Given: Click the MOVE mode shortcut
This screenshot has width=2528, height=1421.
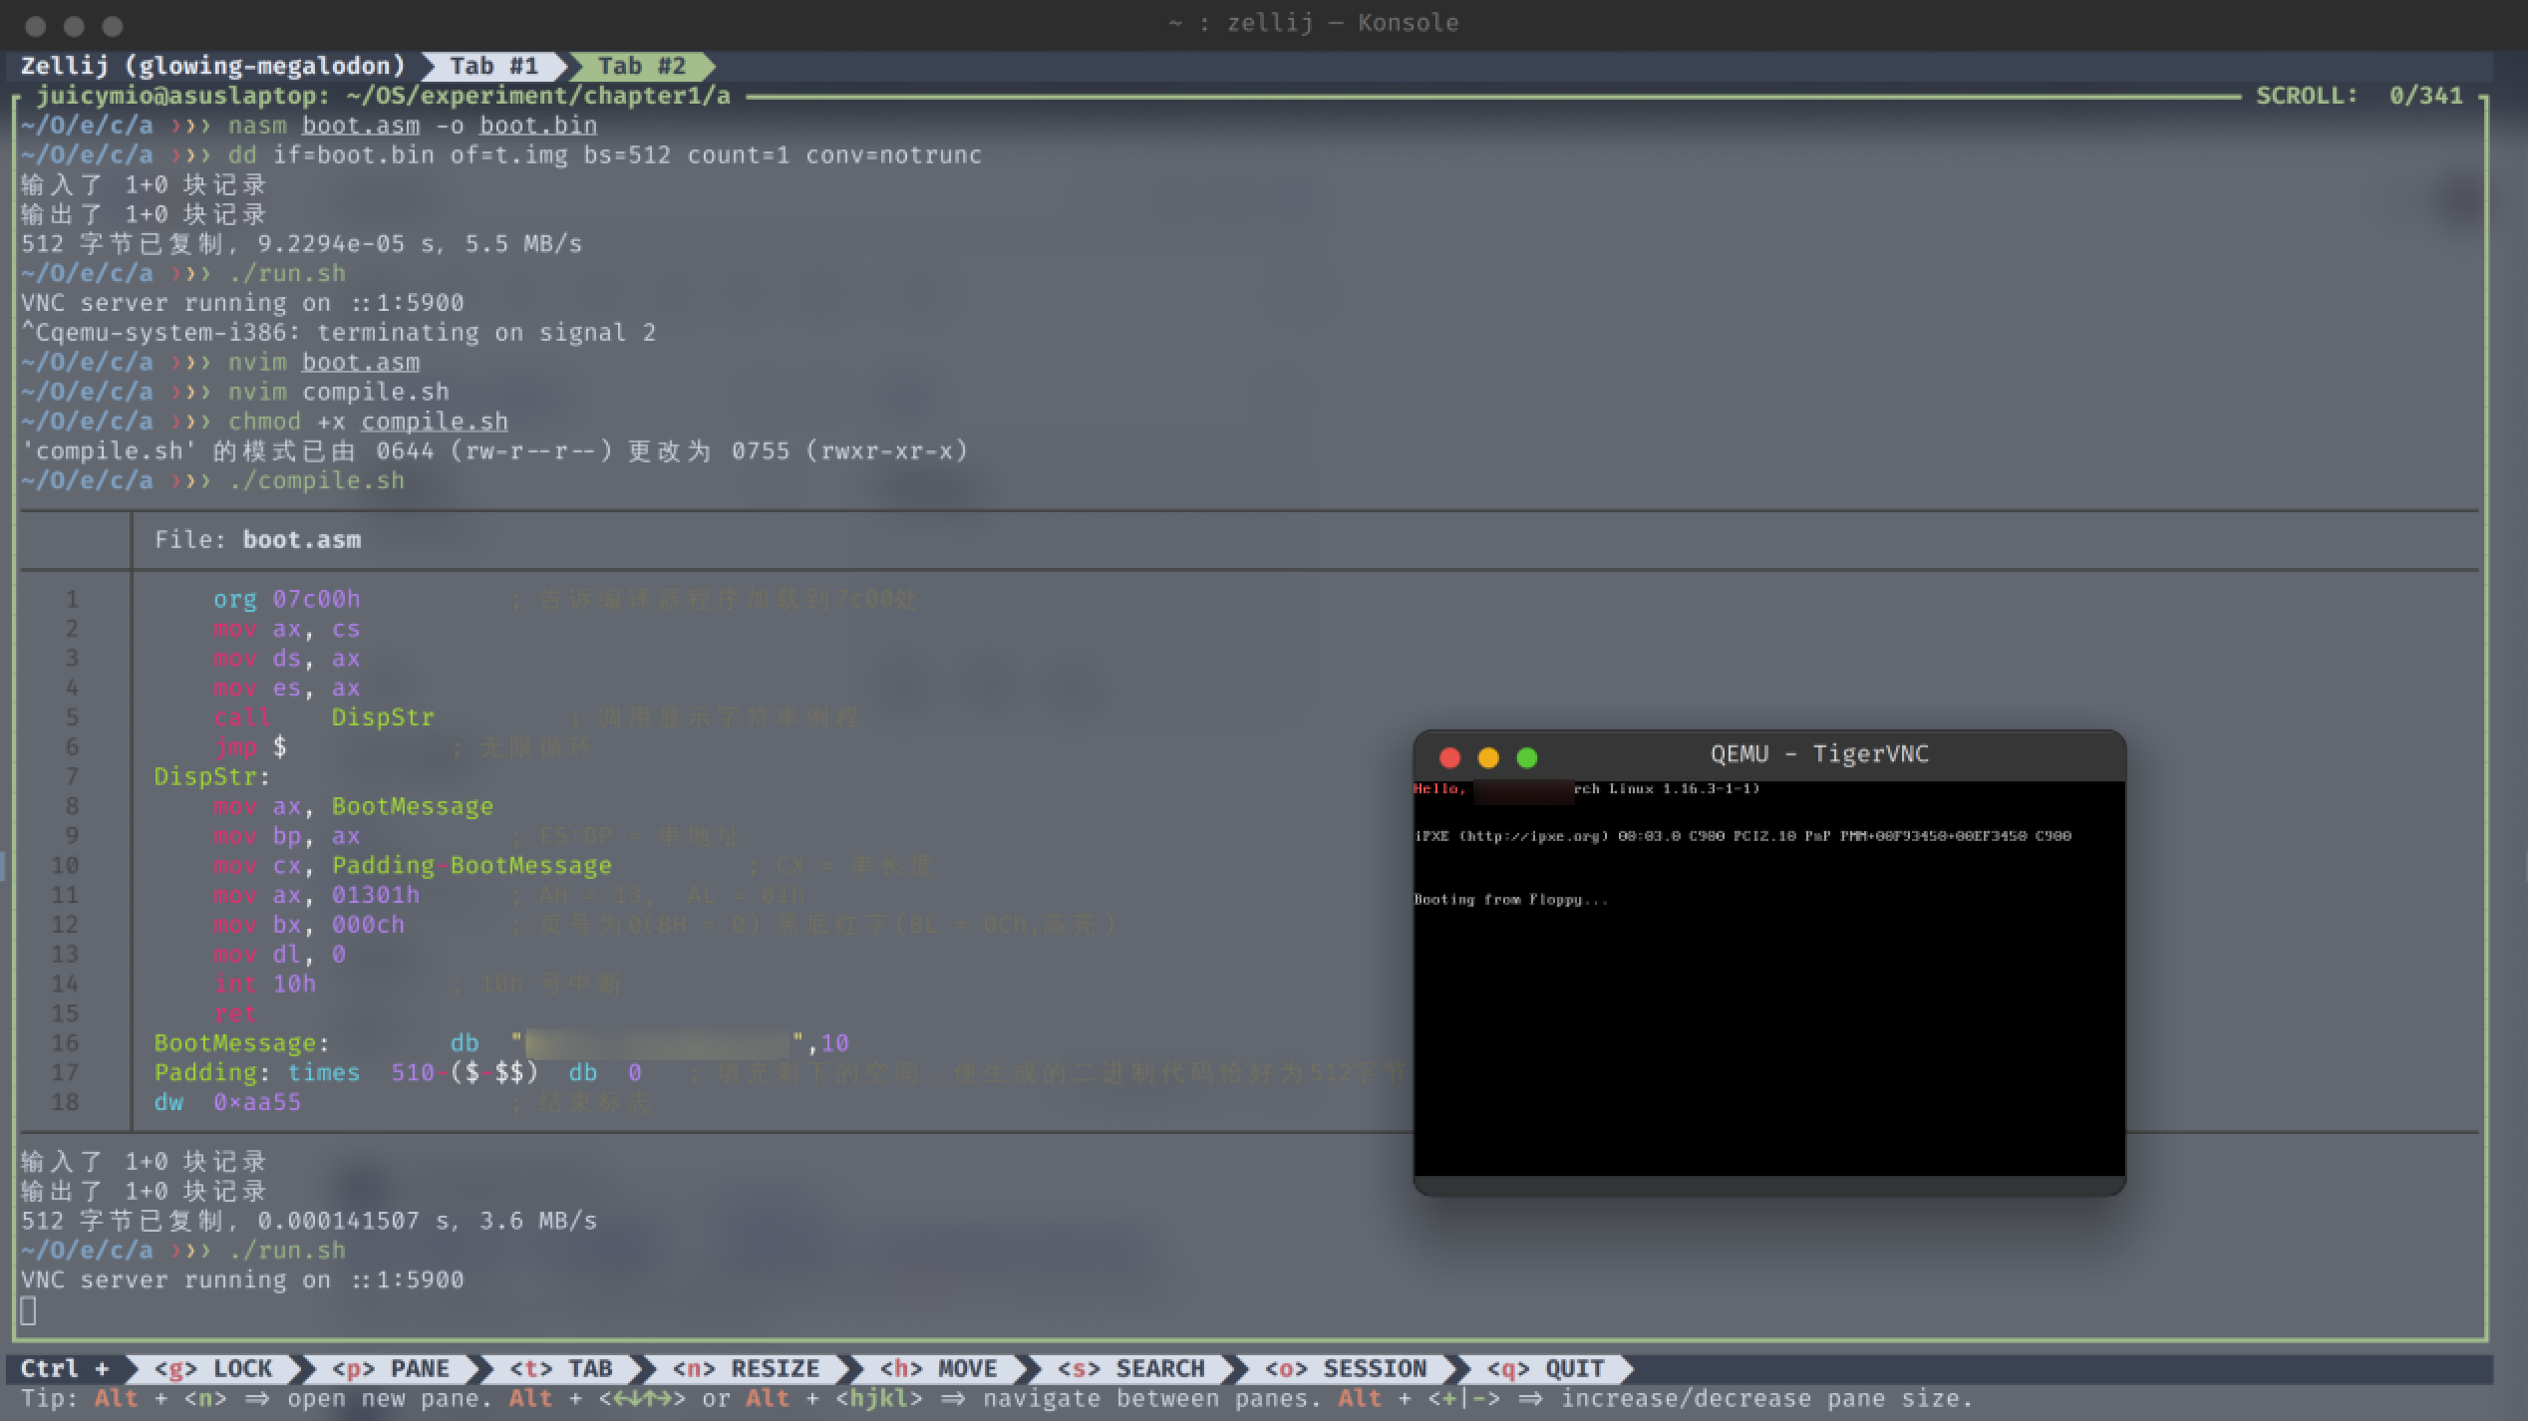Looking at the screenshot, I should point(938,1368).
